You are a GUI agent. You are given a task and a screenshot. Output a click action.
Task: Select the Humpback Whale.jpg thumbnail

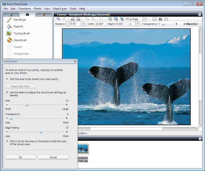(83, 148)
